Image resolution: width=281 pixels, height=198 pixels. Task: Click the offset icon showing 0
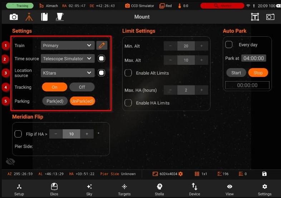241,174
